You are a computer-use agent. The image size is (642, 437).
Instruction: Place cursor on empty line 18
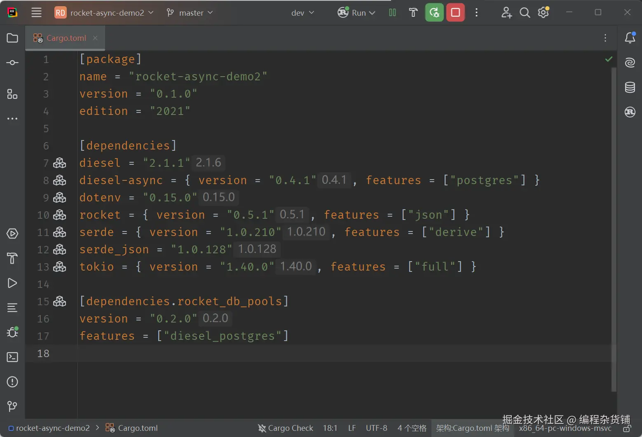[344, 353]
